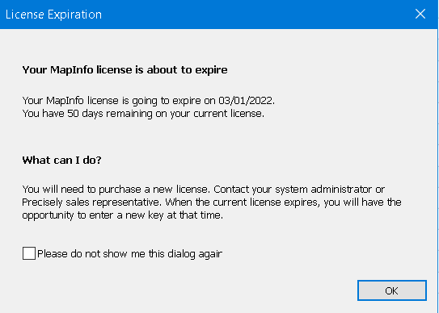Close the License Expiration dialog

coord(420,14)
